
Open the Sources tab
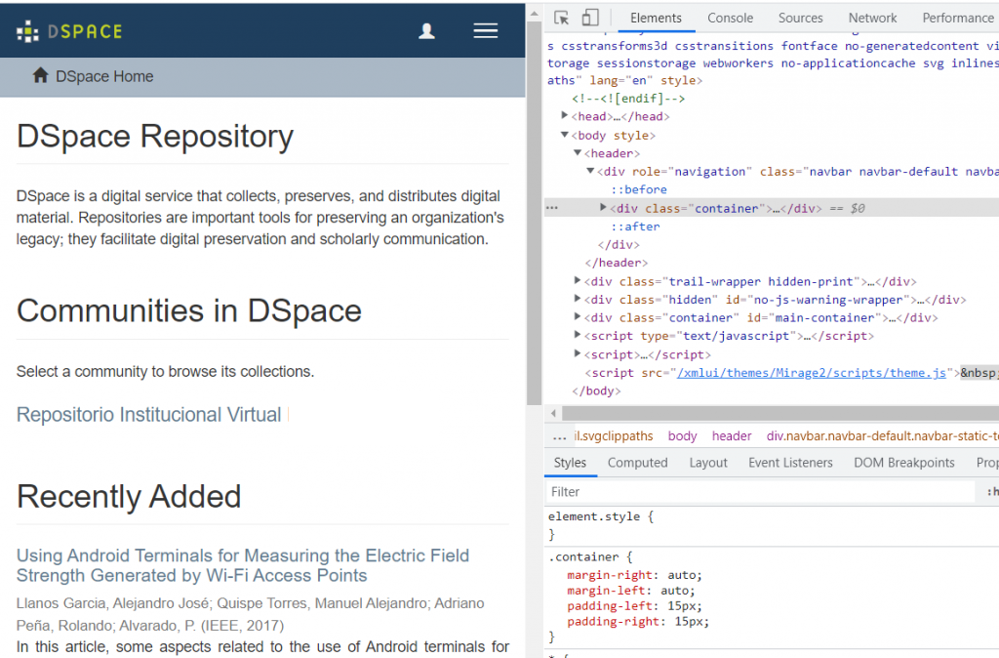(800, 18)
